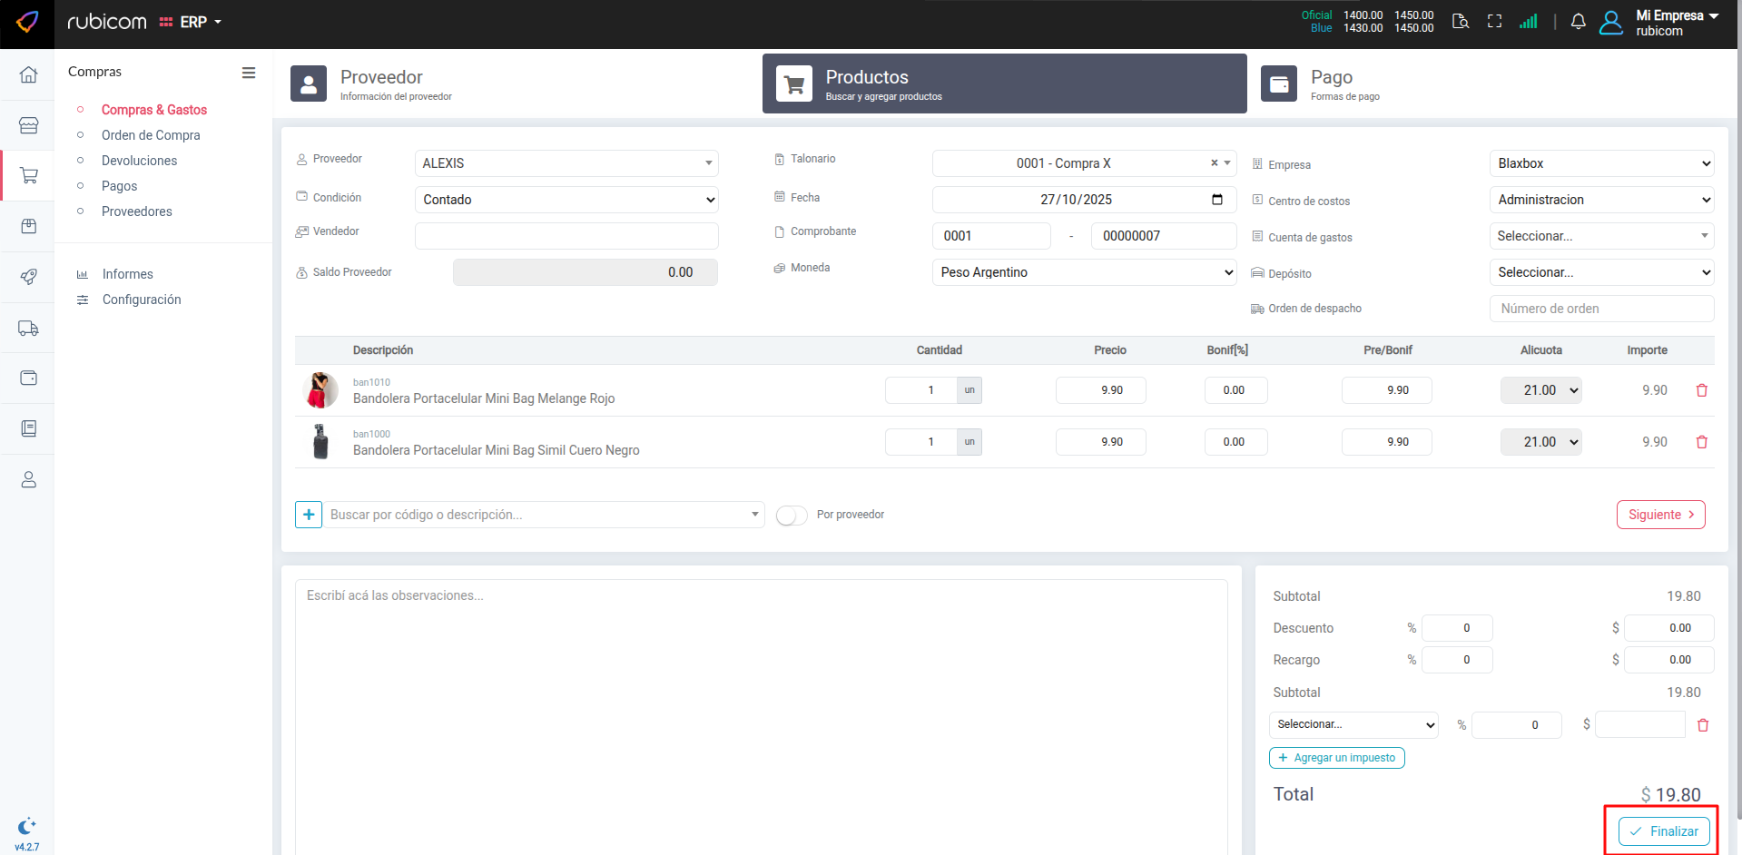Open the Condición dropdown showing Contado
Viewport: 1742px width, 855px height.
point(566,200)
